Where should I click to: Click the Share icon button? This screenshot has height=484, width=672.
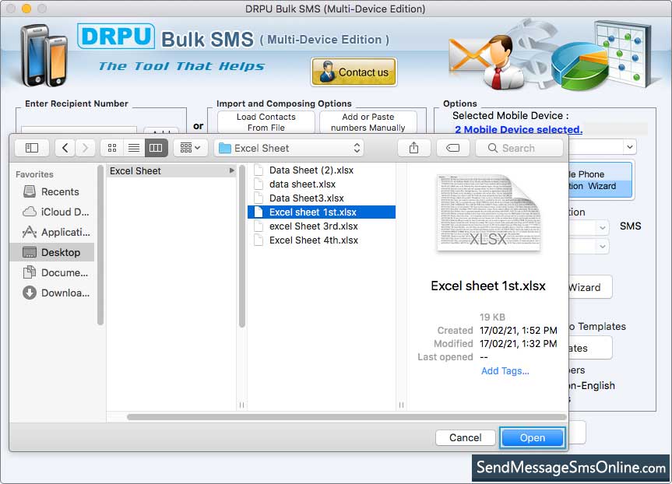point(413,148)
